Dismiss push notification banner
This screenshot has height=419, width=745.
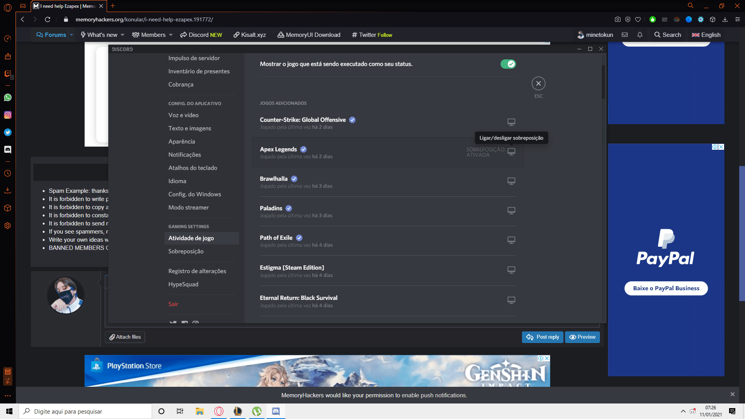click(733, 395)
